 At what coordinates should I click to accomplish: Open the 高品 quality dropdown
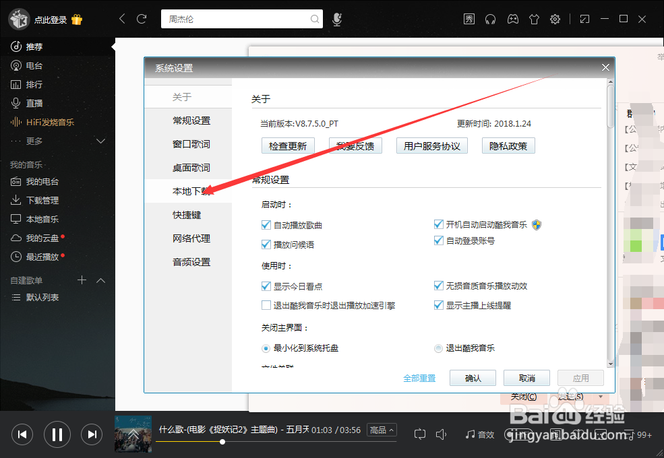tap(382, 430)
